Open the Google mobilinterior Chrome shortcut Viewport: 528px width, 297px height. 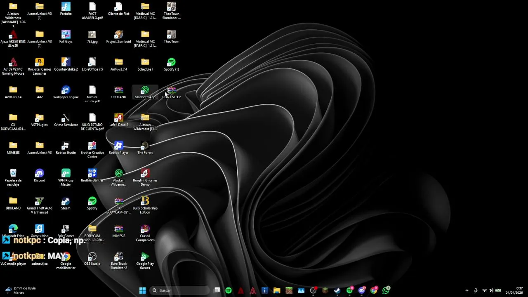click(x=66, y=261)
